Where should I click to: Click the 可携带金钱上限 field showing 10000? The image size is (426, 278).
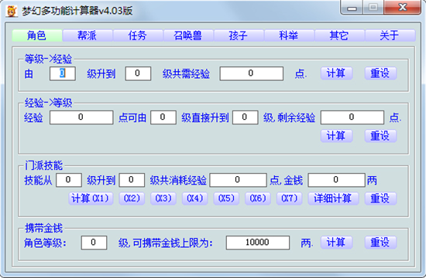point(258,242)
